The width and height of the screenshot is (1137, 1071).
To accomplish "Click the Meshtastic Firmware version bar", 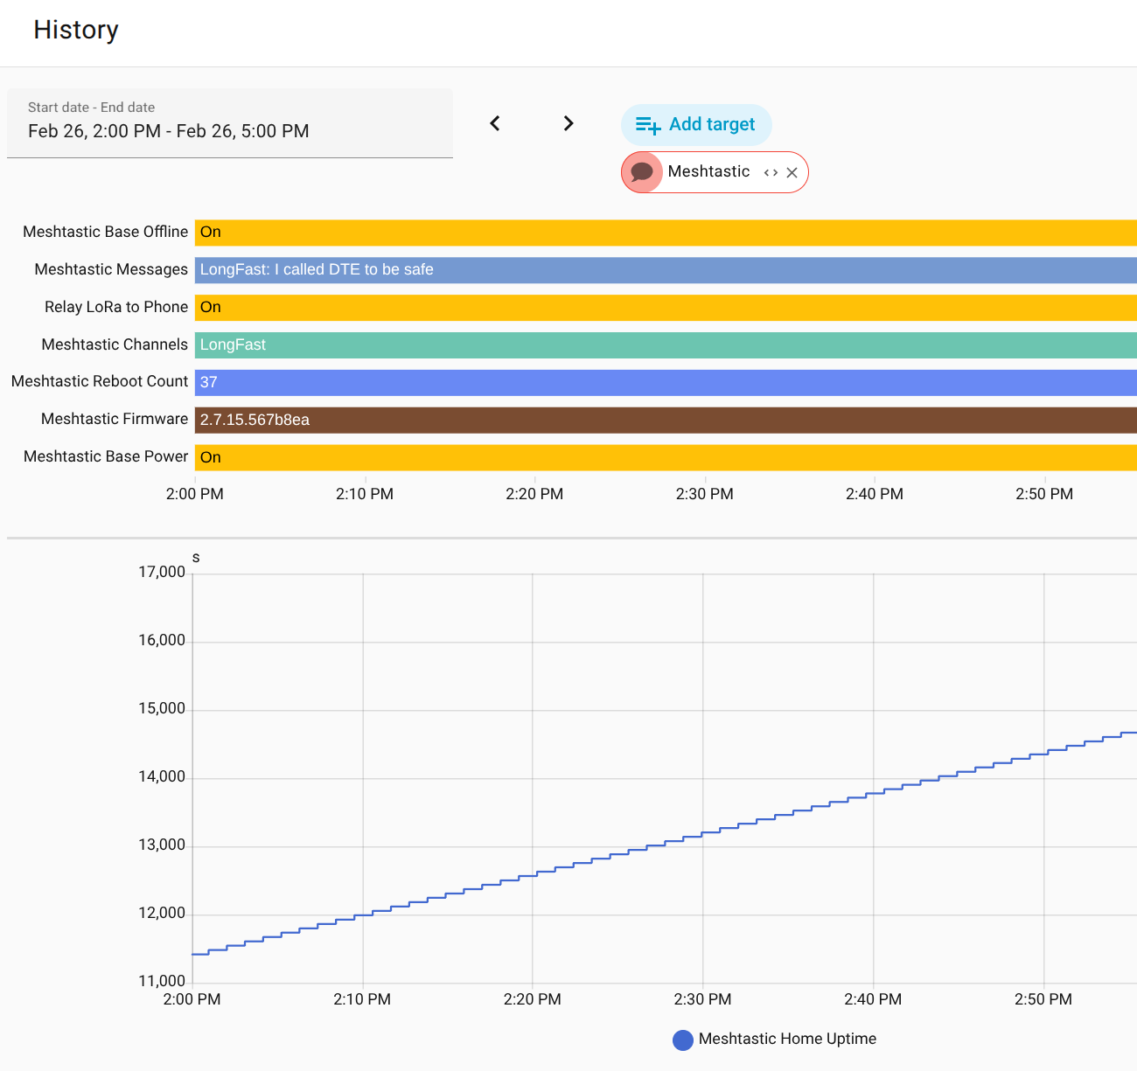I will pos(665,421).
